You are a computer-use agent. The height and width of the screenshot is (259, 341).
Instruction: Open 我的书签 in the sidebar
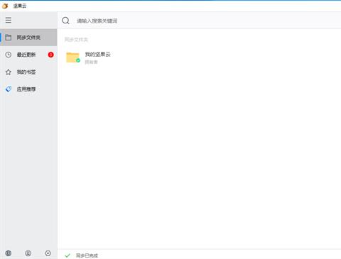(x=28, y=72)
